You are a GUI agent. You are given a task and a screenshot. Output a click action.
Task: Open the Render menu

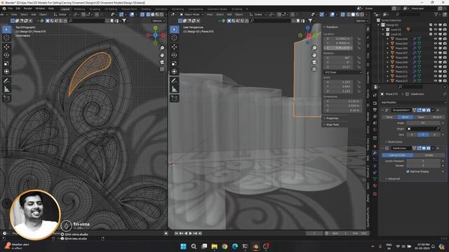tap(28, 8)
